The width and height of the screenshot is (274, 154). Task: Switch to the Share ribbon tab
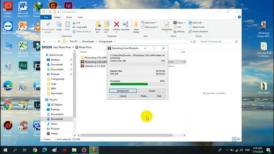point(69,17)
